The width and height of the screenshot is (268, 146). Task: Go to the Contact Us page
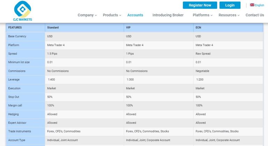click(x=255, y=15)
